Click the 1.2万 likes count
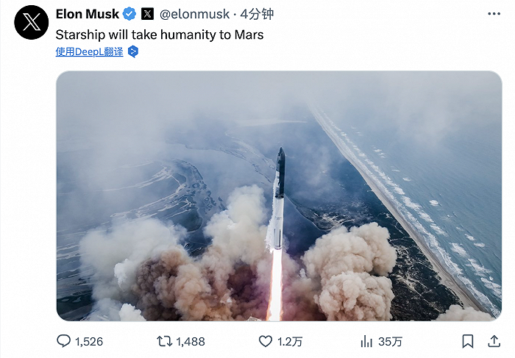Screen dimensions: 515x358 click(290, 342)
